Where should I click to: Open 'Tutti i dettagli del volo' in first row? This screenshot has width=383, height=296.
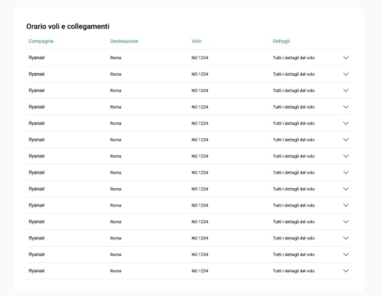point(294,58)
